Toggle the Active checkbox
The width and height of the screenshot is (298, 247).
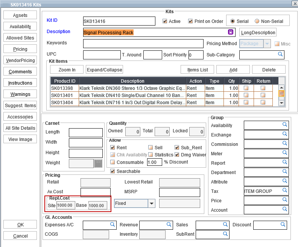click(x=165, y=21)
